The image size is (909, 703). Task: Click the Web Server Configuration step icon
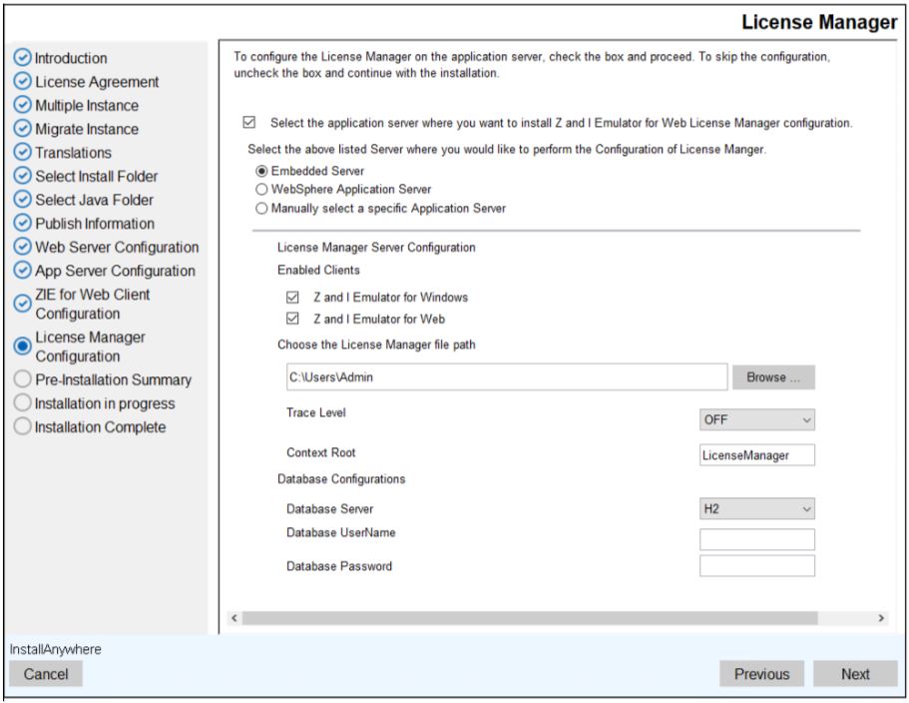coord(24,247)
